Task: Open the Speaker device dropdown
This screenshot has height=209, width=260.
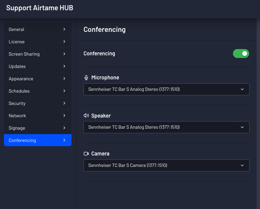Action: point(166,127)
